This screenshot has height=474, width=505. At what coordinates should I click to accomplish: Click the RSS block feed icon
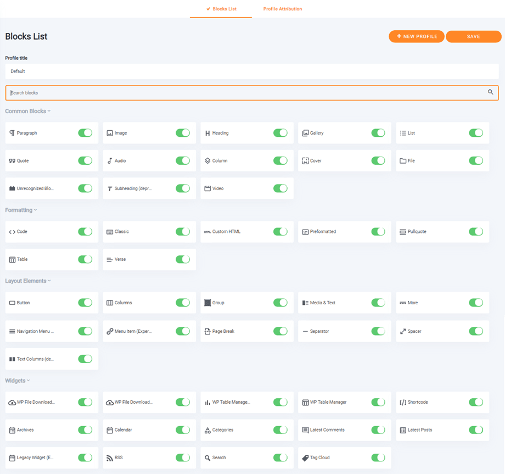[110, 458]
